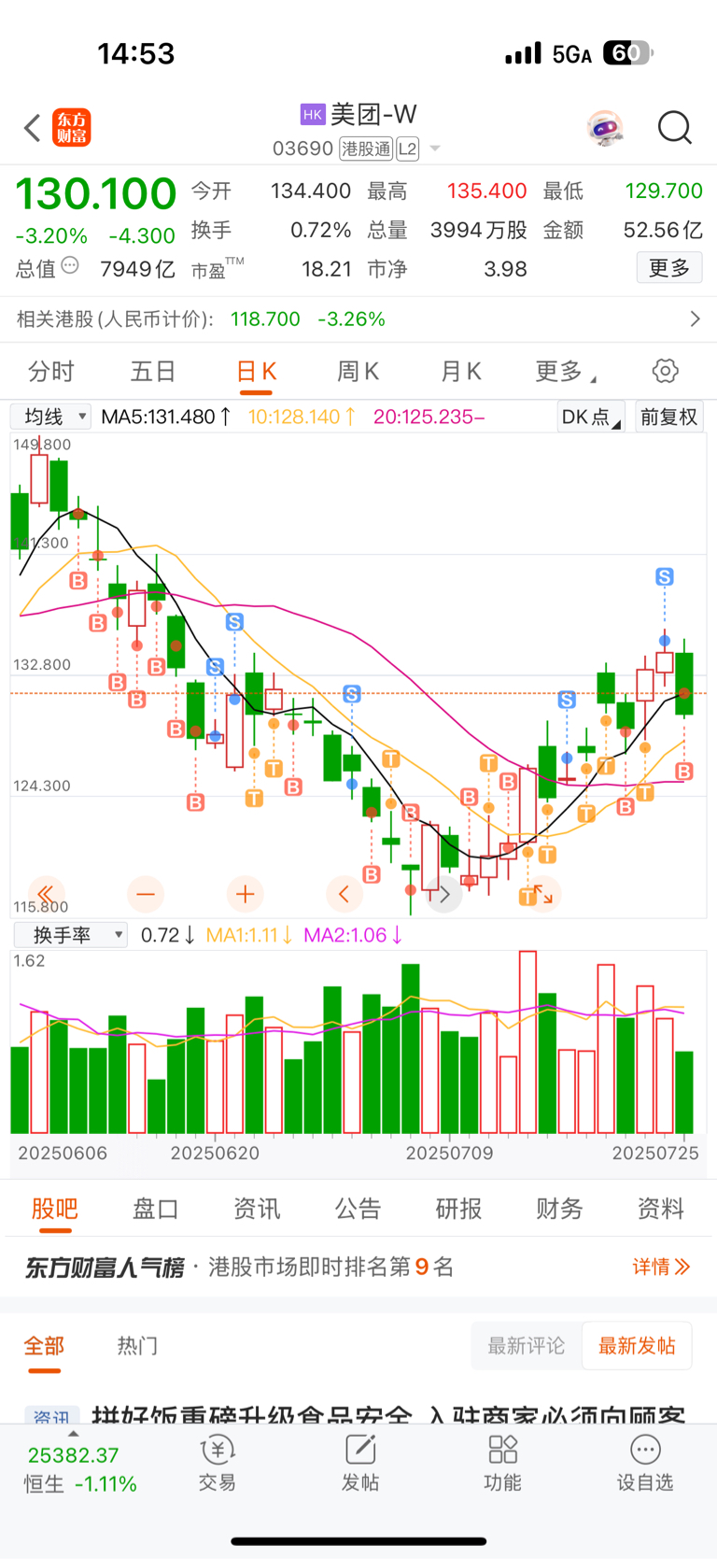Open 发帖 post icon in bottom bar
Image resolution: width=717 pixels, height=1559 pixels.
pos(360,1463)
